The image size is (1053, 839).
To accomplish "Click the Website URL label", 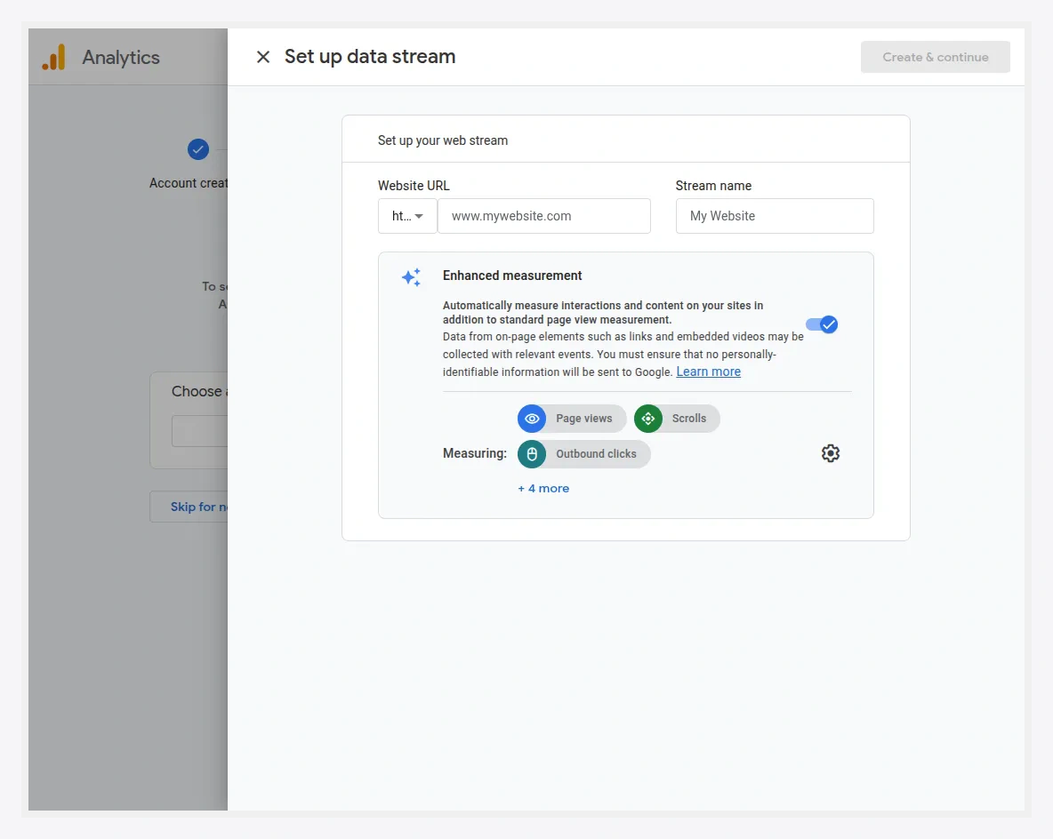I will 414,186.
